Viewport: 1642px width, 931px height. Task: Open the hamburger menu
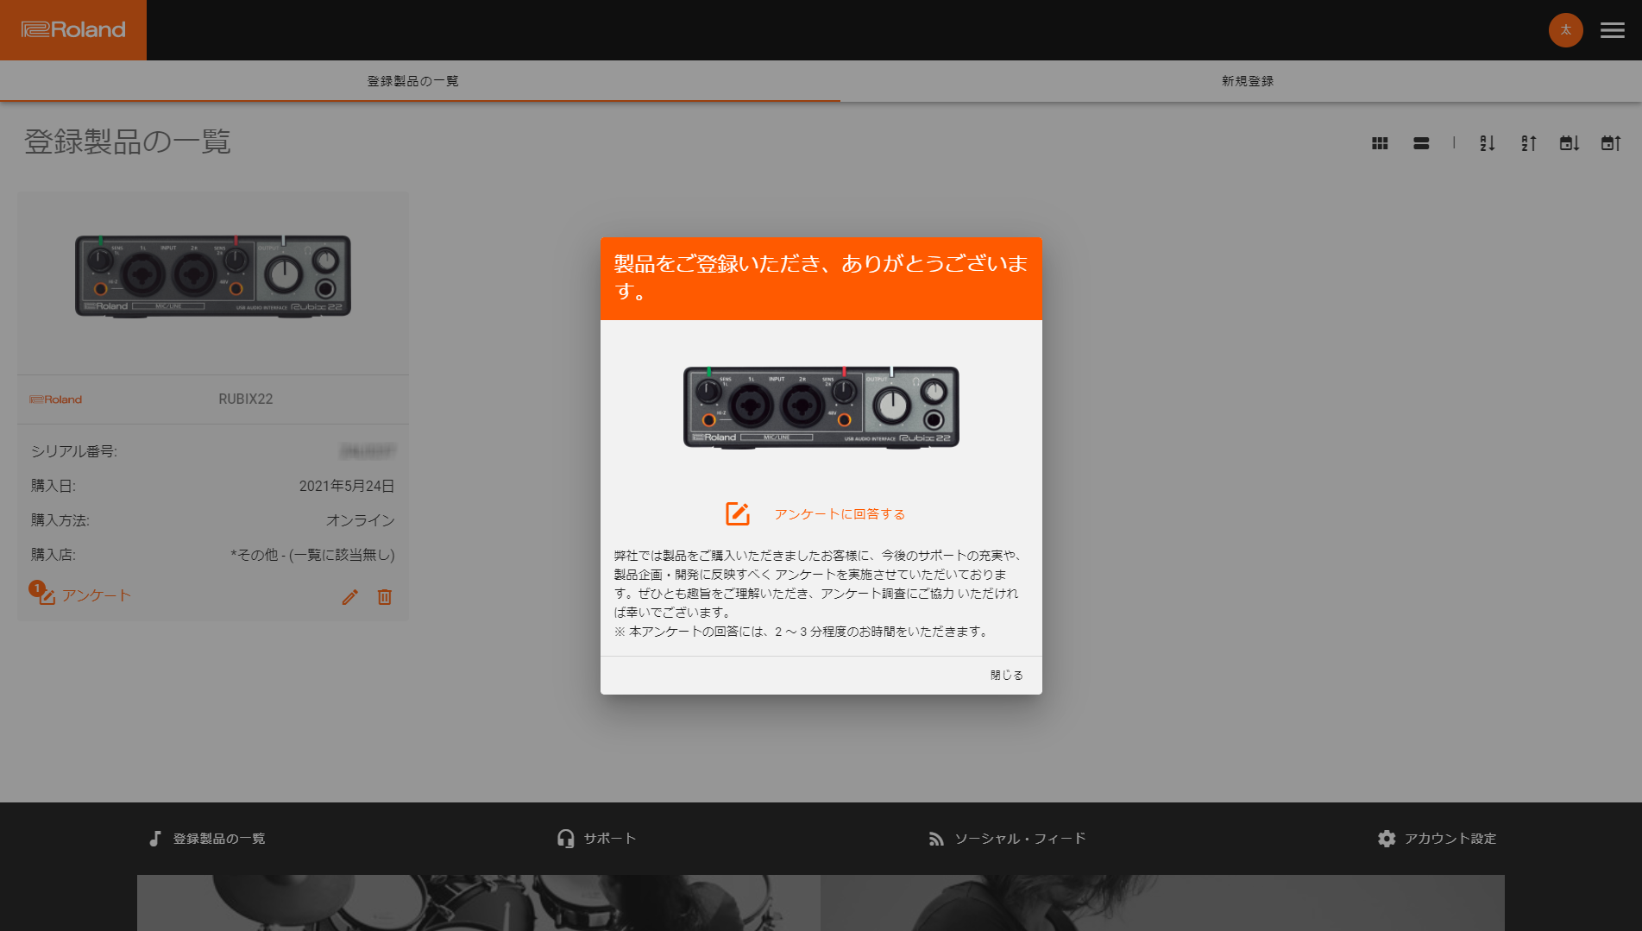coord(1612,30)
